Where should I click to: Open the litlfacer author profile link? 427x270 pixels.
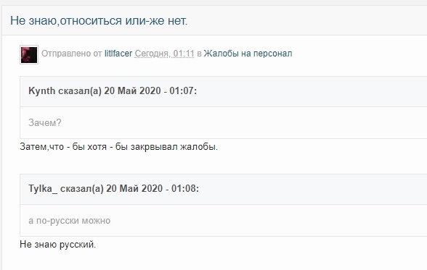click(x=118, y=54)
